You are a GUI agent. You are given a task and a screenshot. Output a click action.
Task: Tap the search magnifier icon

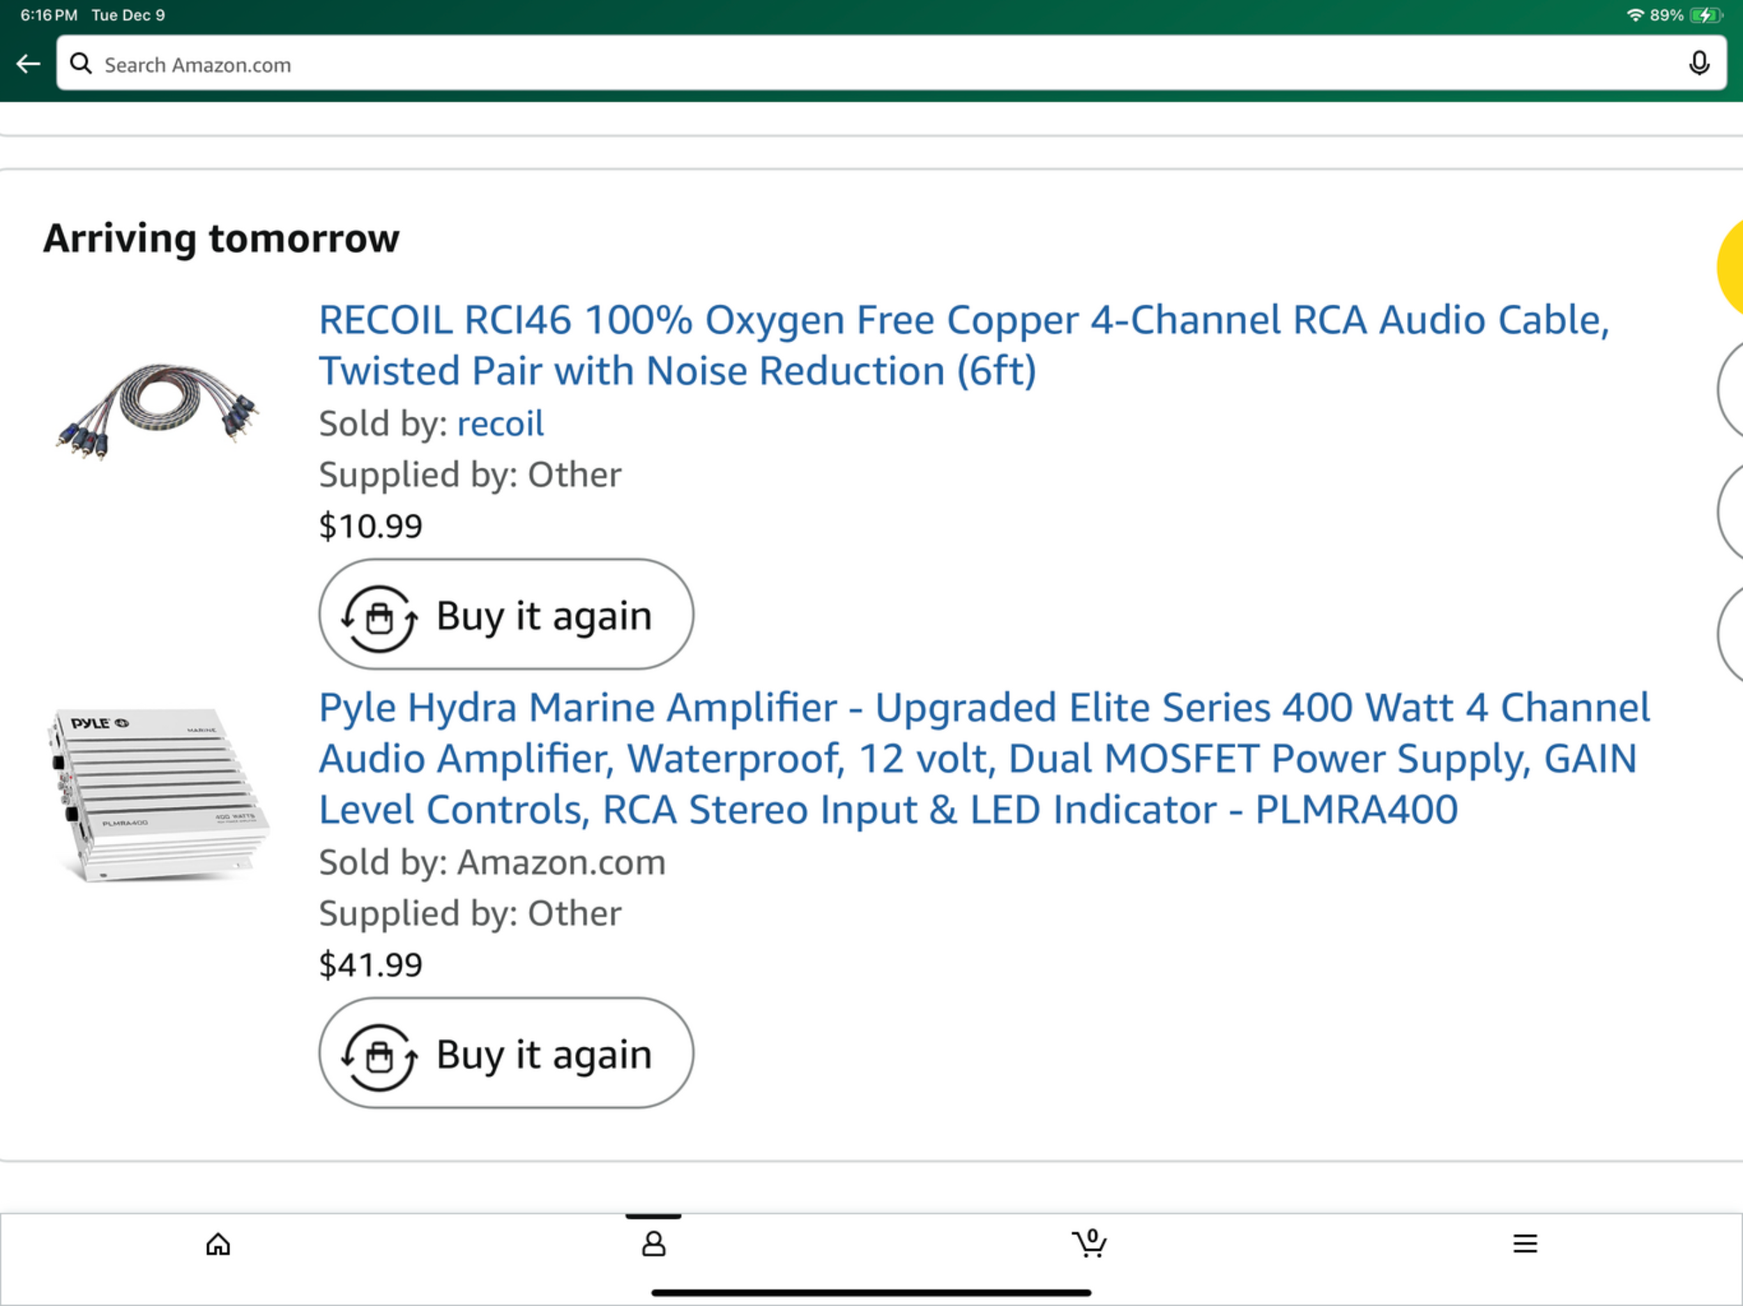(x=80, y=64)
